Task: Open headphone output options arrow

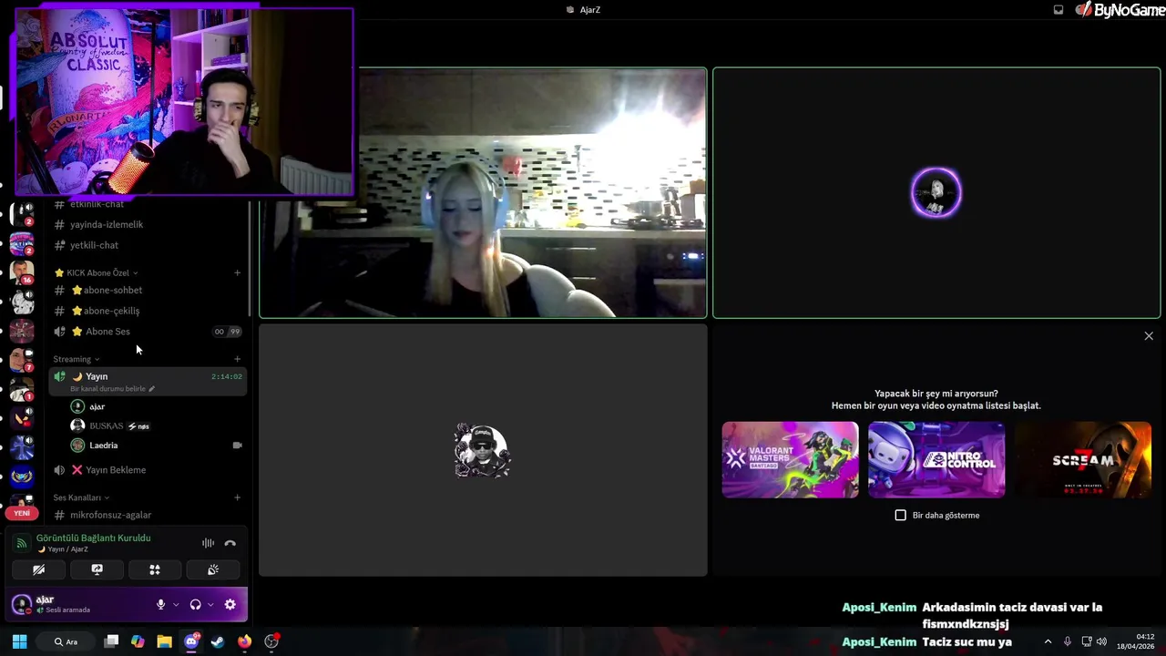Action: [x=210, y=605]
